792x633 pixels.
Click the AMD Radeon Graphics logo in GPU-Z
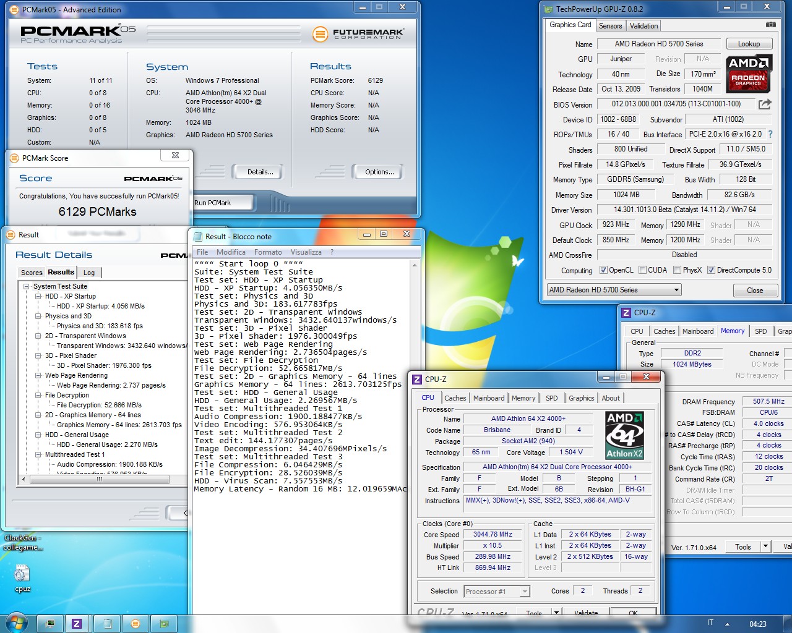point(748,73)
